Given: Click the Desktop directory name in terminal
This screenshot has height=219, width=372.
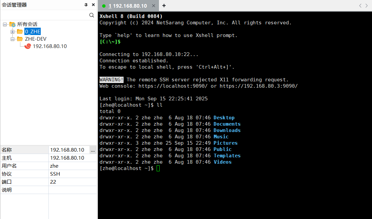Looking at the screenshot, I should tap(224, 118).
